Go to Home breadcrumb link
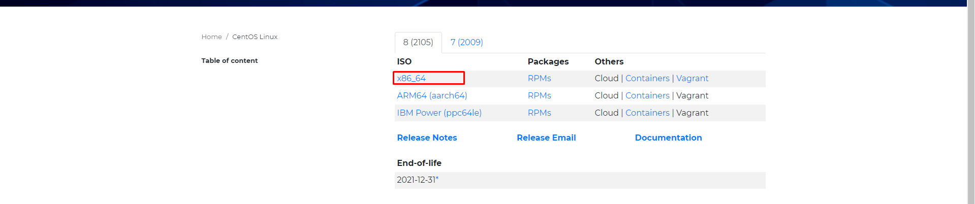 point(211,37)
